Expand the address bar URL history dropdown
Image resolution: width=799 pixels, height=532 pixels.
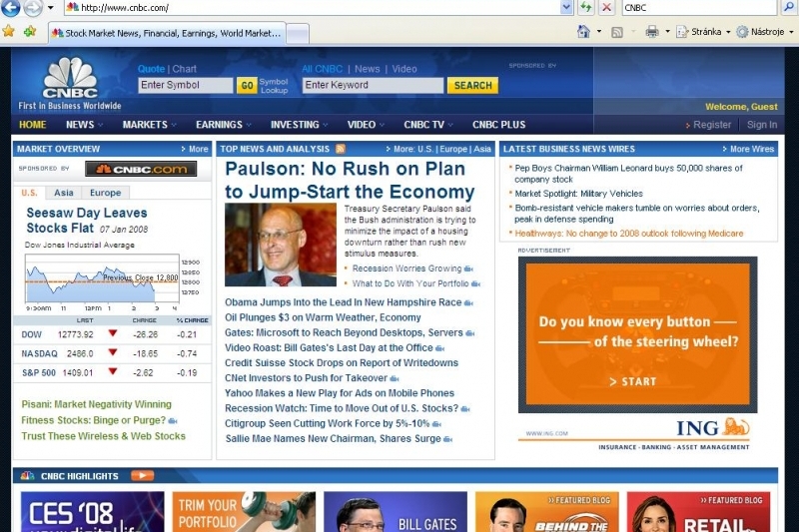(566, 7)
